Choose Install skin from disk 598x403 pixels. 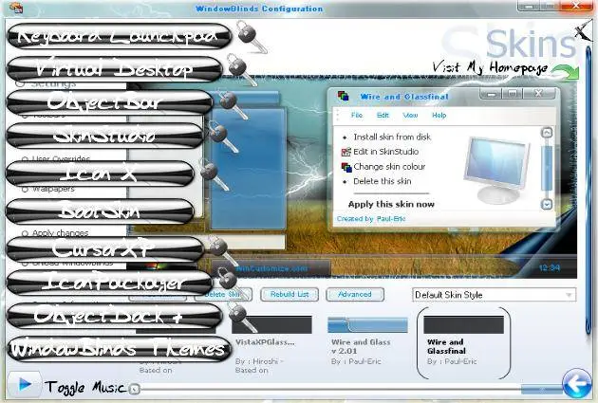392,137
